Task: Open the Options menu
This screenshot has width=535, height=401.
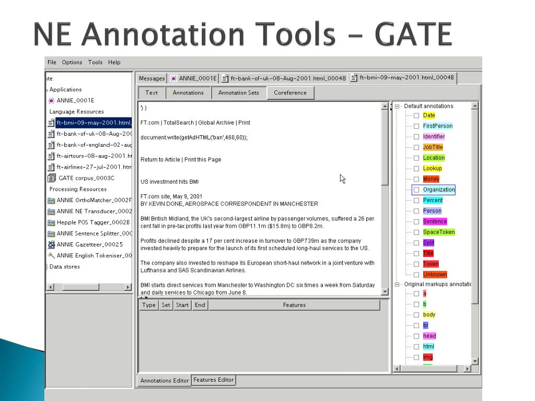Action: (x=72, y=63)
